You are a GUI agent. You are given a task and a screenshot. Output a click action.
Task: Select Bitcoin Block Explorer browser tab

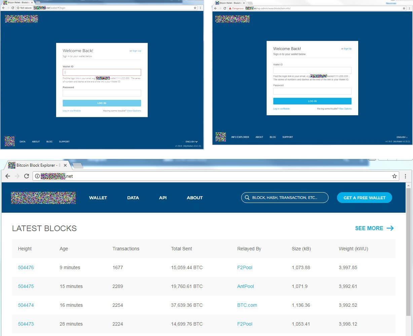[x=38, y=165]
